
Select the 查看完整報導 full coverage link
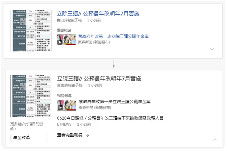point(70,135)
